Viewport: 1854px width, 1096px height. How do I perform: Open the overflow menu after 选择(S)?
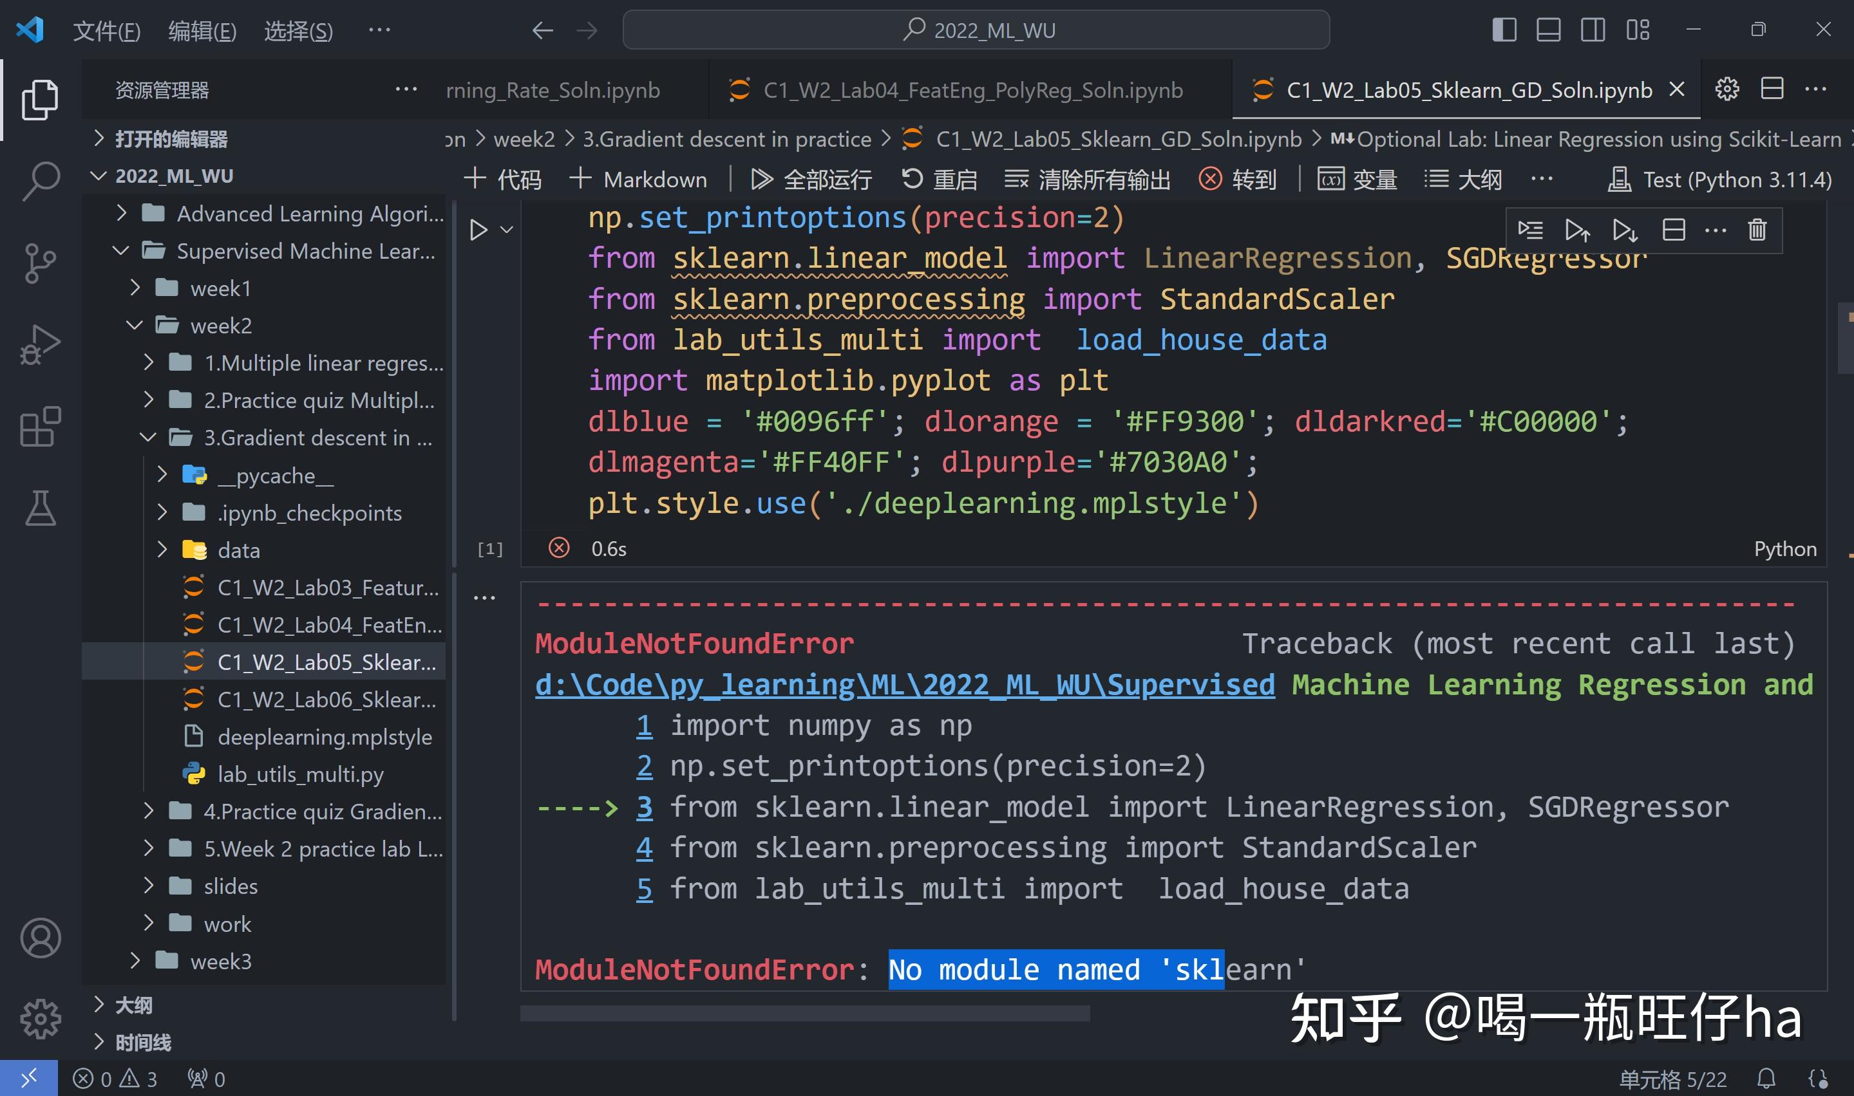click(x=379, y=30)
